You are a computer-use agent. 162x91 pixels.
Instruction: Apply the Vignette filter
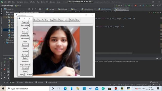(25, 68)
